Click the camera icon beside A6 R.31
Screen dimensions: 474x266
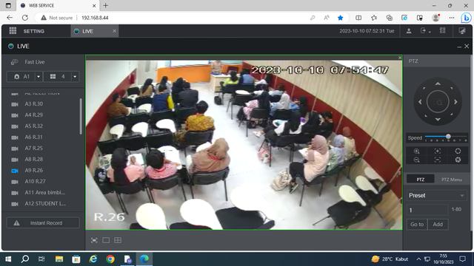15,137
